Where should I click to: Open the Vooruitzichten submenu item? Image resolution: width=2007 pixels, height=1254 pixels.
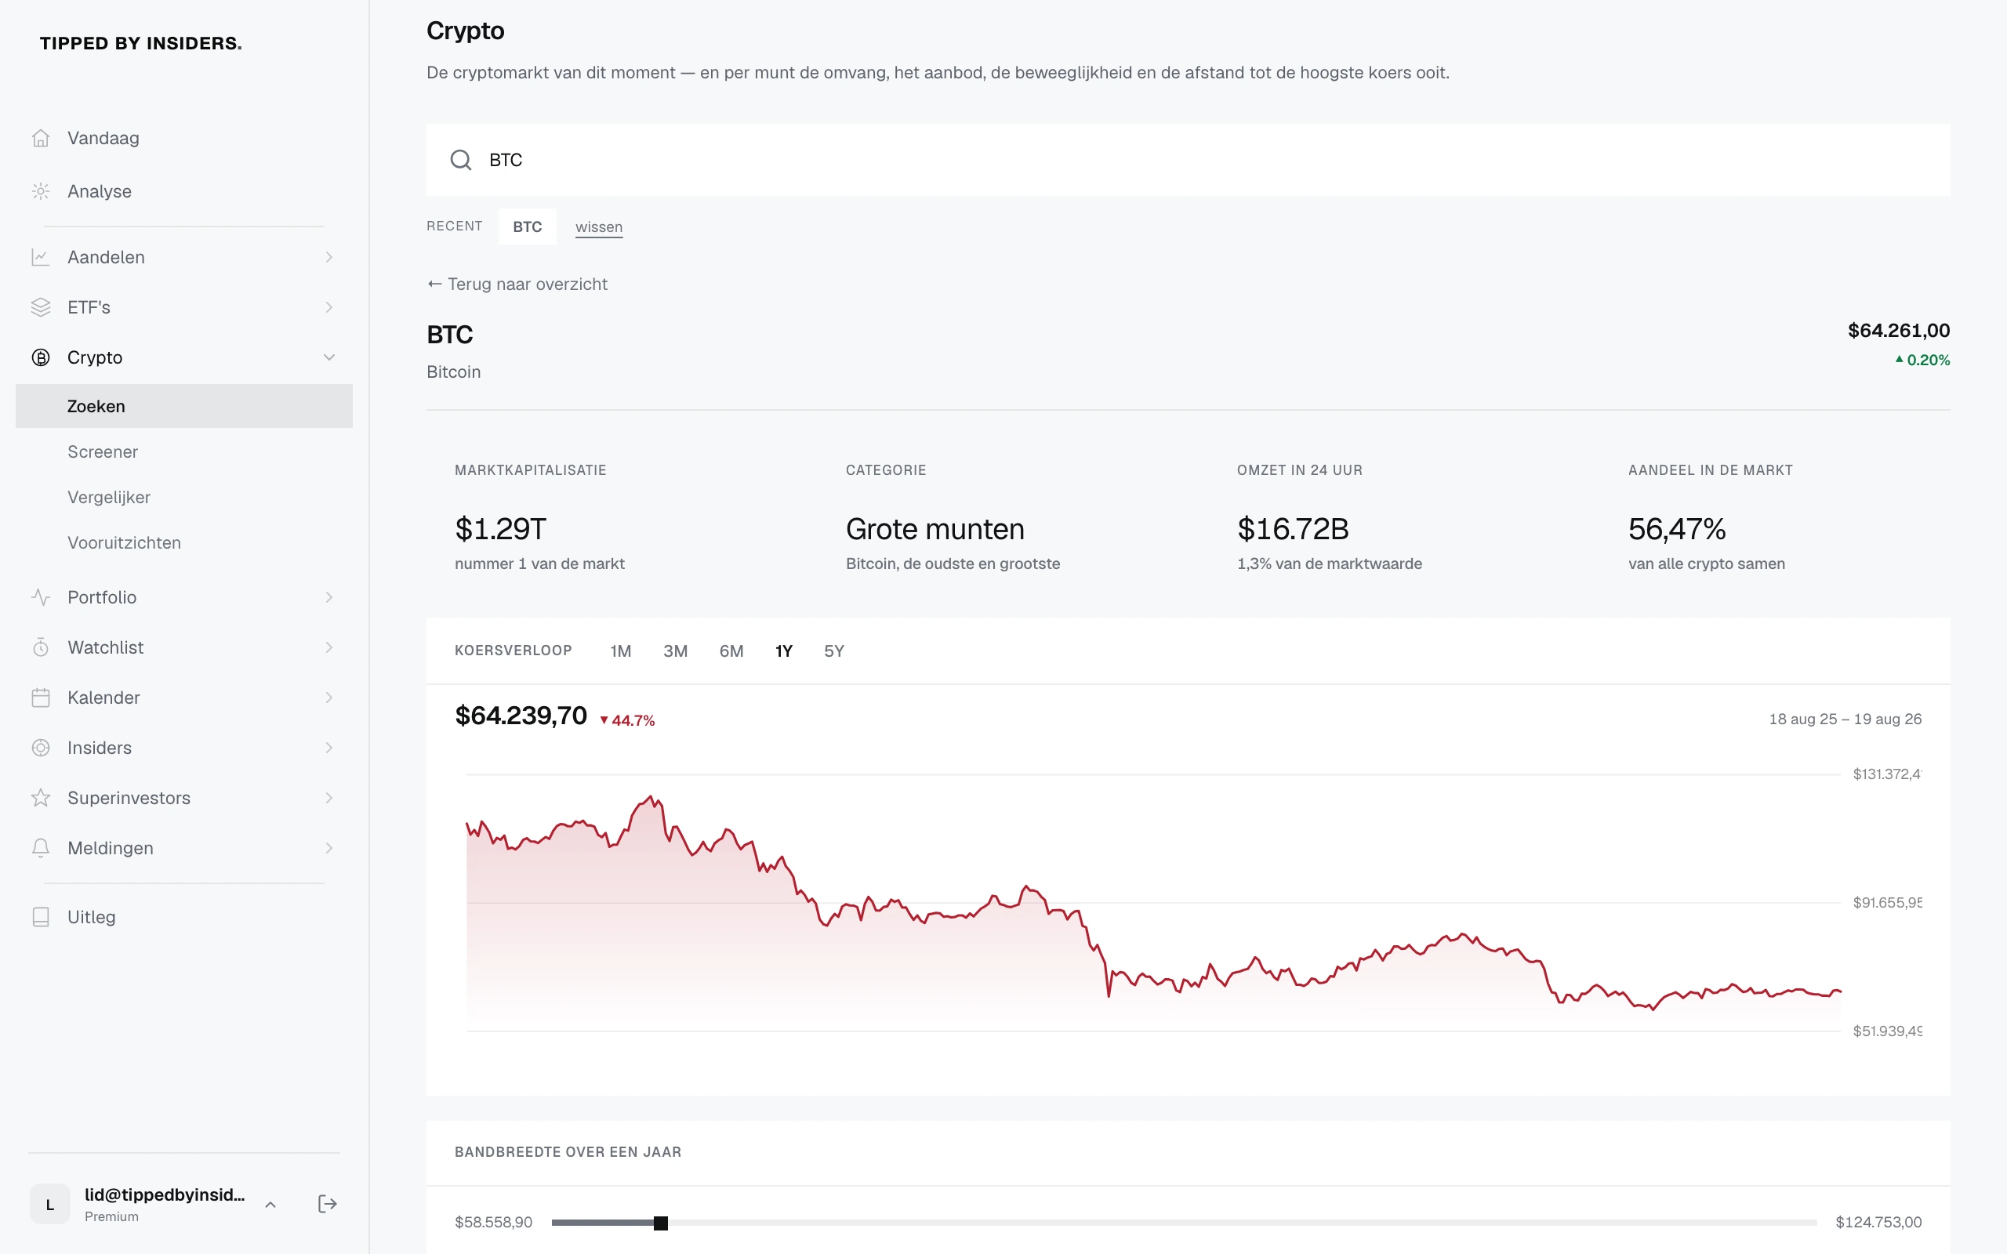184,543
